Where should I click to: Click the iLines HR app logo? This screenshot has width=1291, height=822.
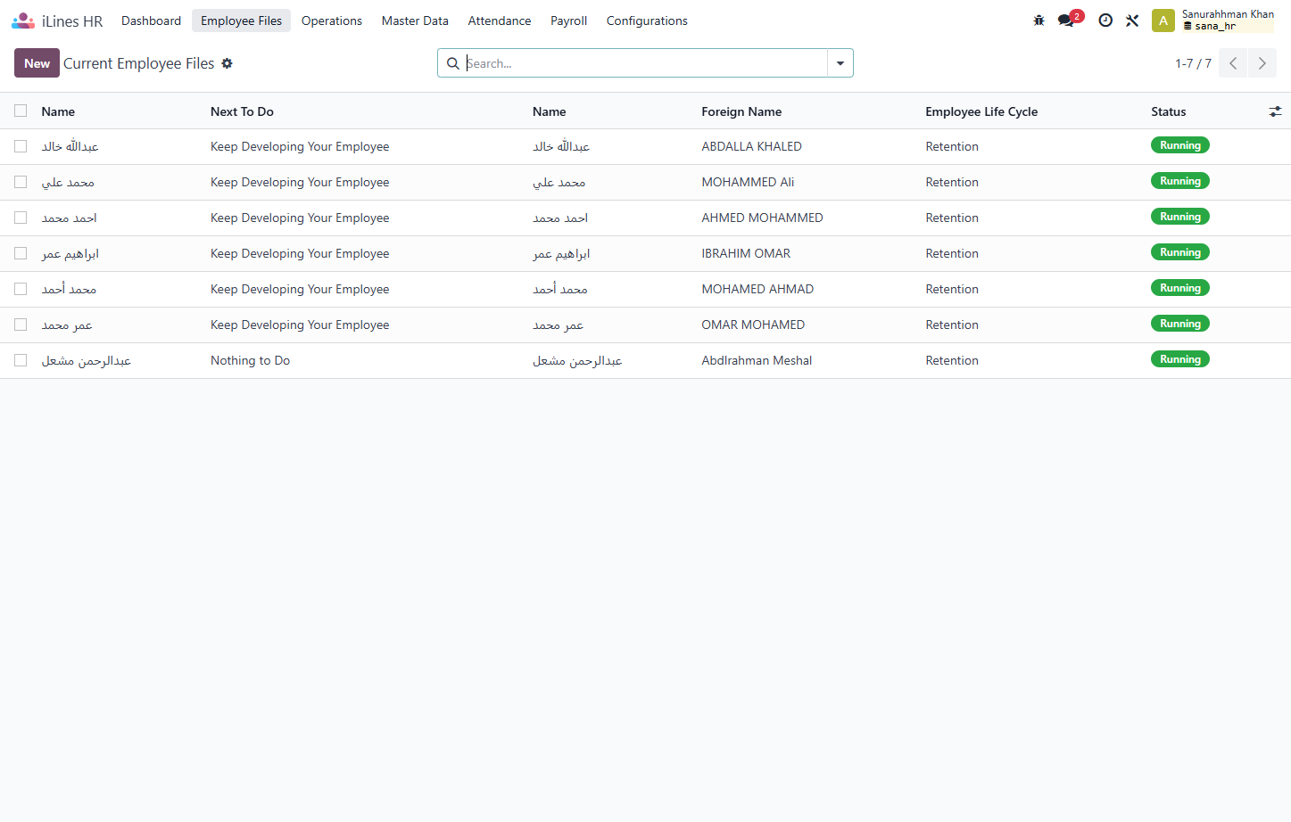[23, 21]
